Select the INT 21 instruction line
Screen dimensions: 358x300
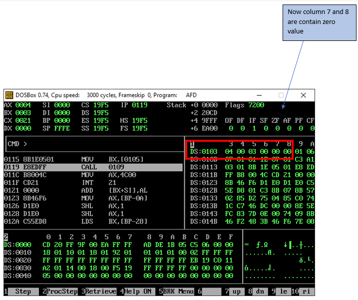tap(93, 183)
